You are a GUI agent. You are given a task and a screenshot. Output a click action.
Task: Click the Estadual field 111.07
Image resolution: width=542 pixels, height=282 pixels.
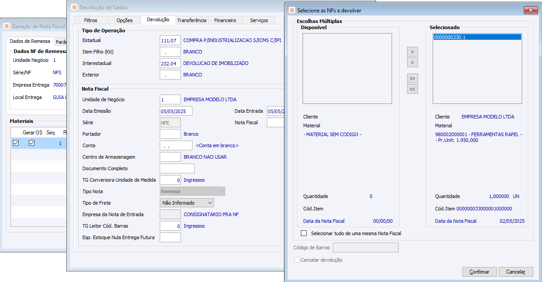[x=170, y=40]
